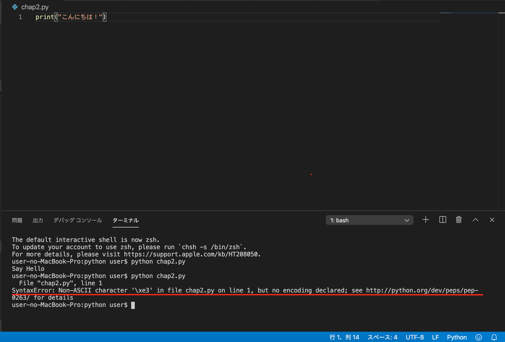Click 行 1、列 14 cursor position status
This screenshot has width=505, height=342.
344,337
